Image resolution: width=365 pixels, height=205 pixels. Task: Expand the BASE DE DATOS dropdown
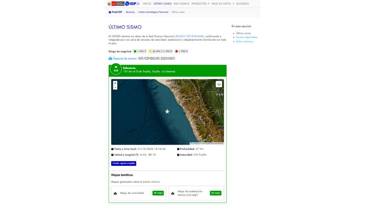[x=223, y=3]
